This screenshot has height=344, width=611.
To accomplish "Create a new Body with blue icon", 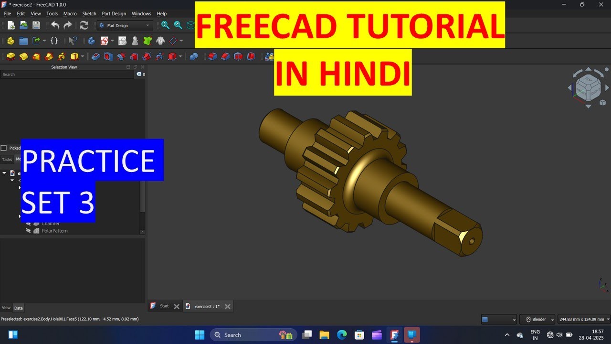I will tap(92, 41).
